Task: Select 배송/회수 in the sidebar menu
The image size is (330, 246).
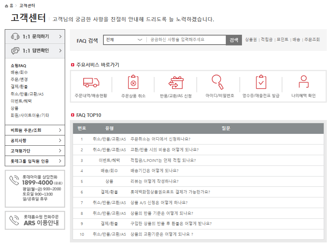Action: 19,72
